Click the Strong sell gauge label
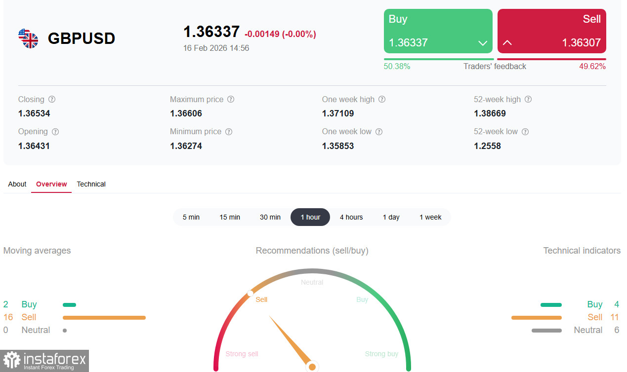Viewport: 627px width, 372px height. pyautogui.click(x=242, y=354)
